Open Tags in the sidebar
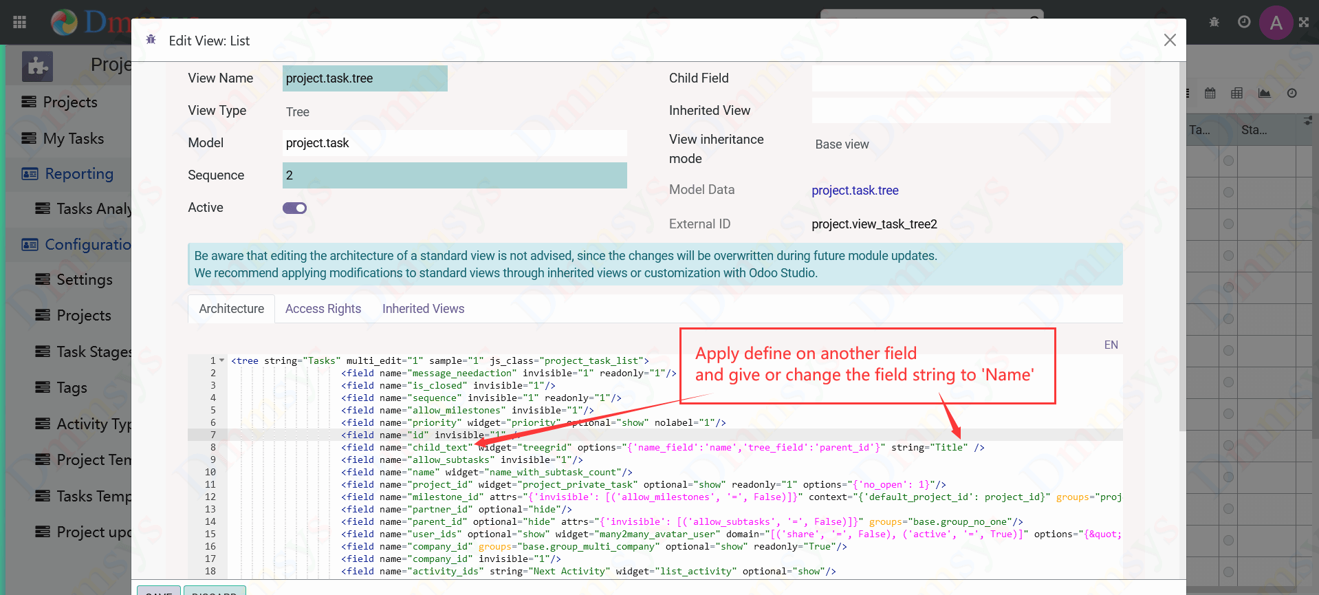This screenshot has height=595, width=1319. (72, 387)
